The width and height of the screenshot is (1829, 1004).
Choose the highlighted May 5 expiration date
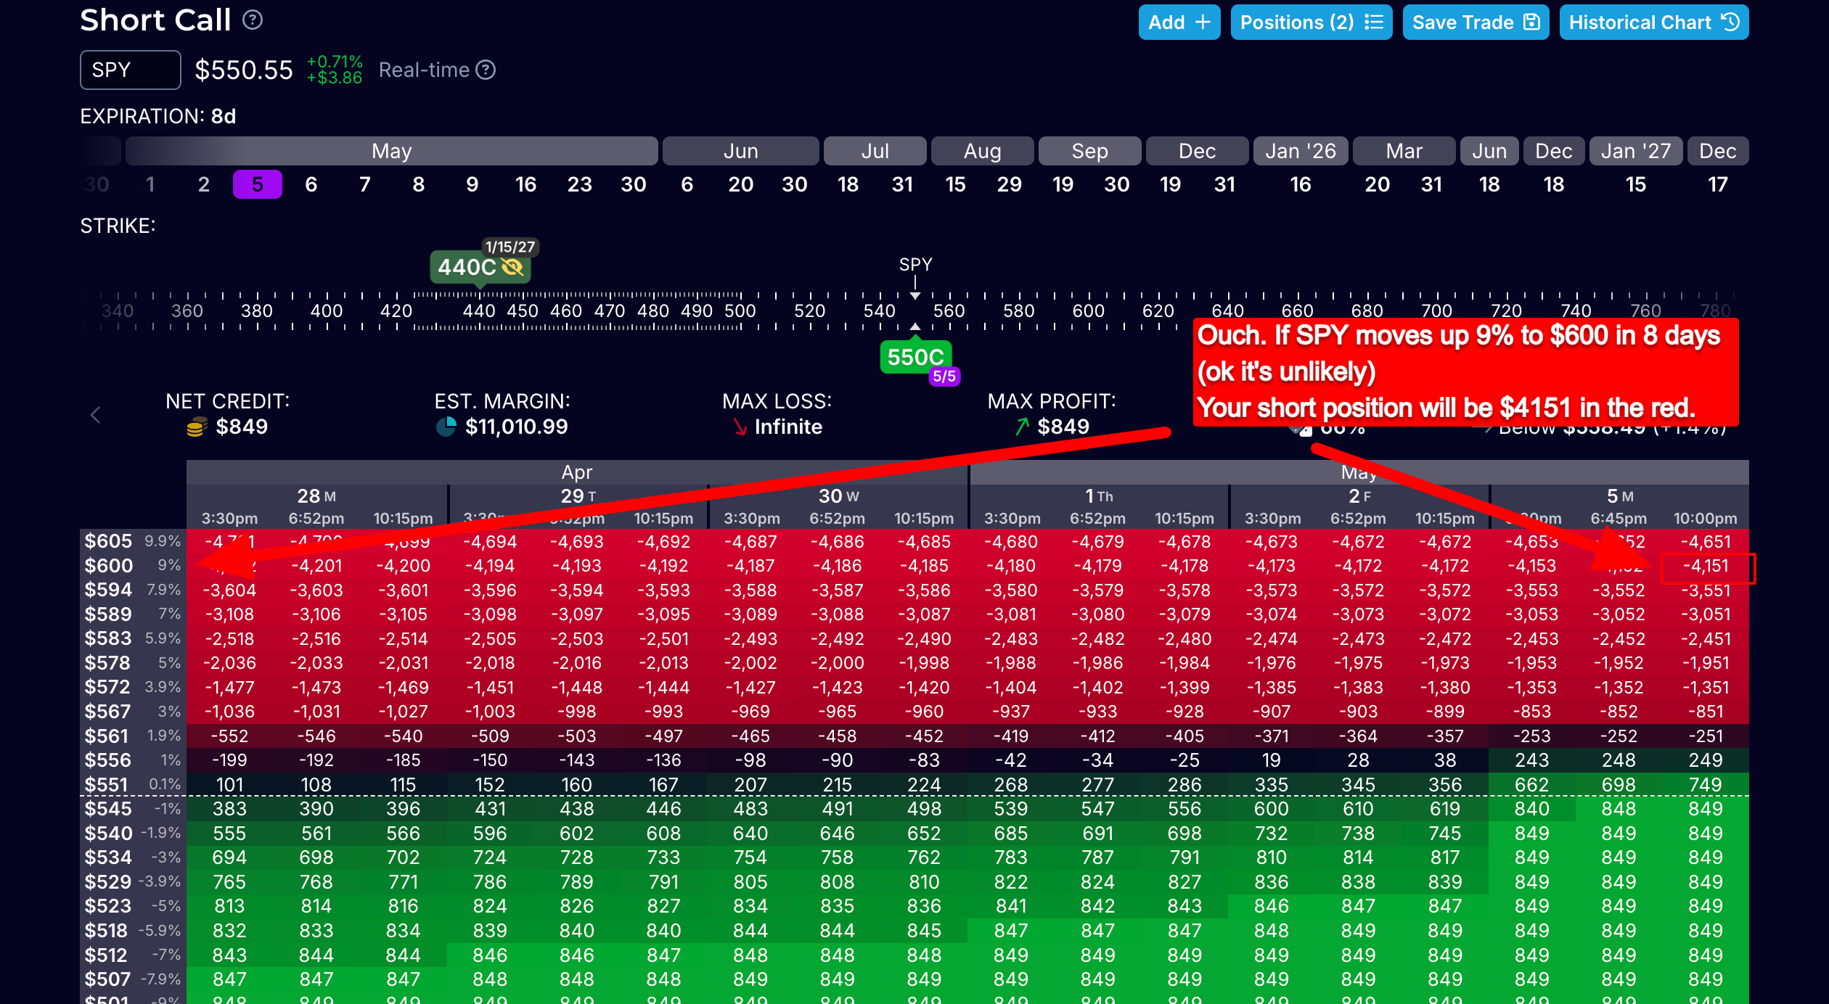(x=258, y=184)
